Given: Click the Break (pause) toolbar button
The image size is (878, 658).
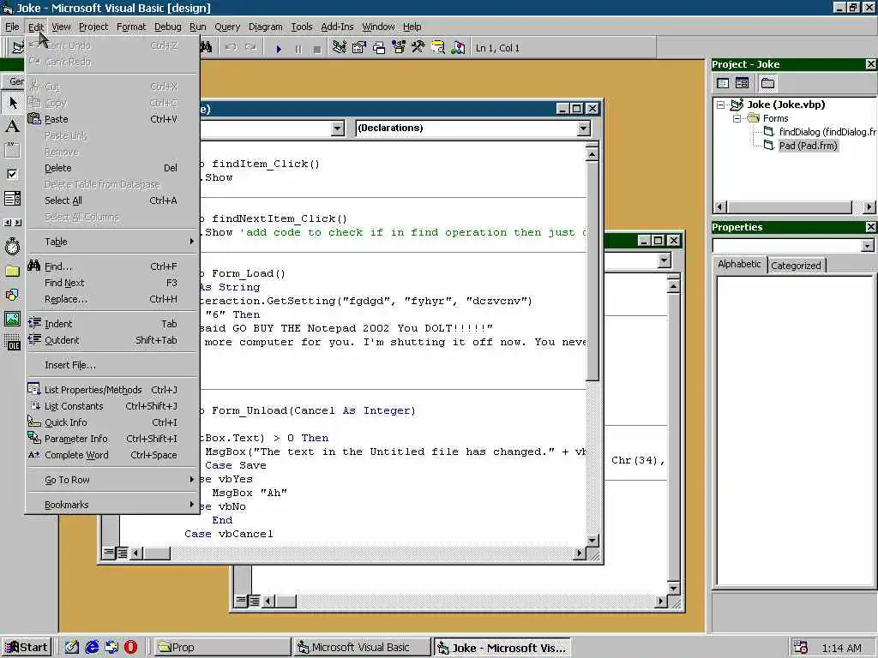Looking at the screenshot, I should (x=298, y=49).
